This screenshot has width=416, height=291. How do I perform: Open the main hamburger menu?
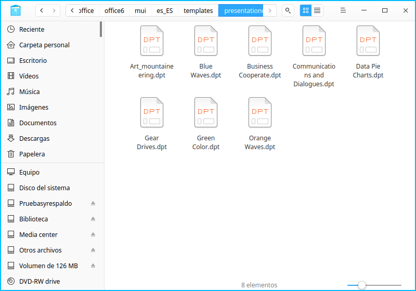coord(343,10)
